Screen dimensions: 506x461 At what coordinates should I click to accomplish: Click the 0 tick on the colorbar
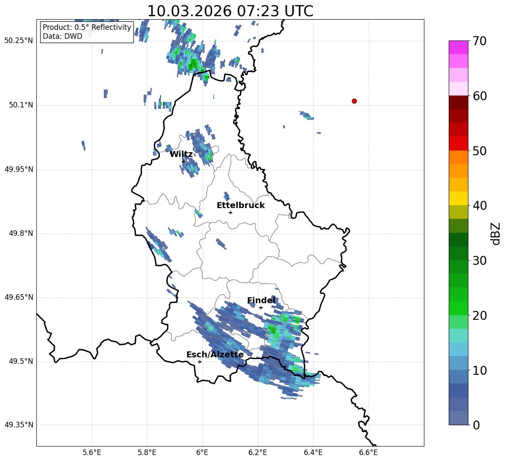pyautogui.click(x=477, y=425)
